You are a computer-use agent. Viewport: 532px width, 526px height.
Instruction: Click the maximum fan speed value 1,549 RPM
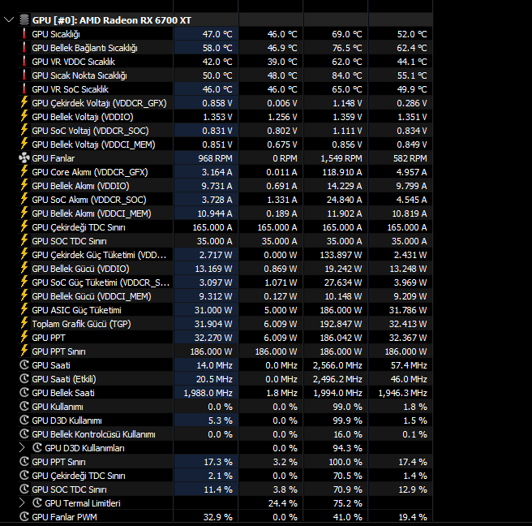tap(341, 158)
